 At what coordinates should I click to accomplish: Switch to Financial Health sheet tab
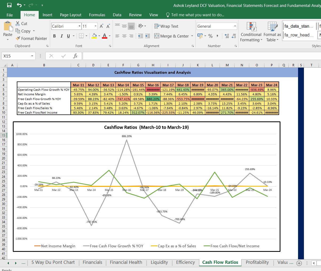click(126, 262)
